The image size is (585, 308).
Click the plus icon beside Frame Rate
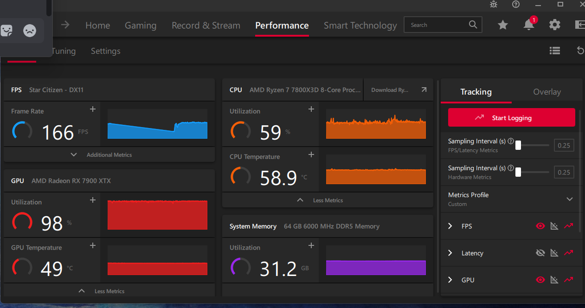(93, 109)
